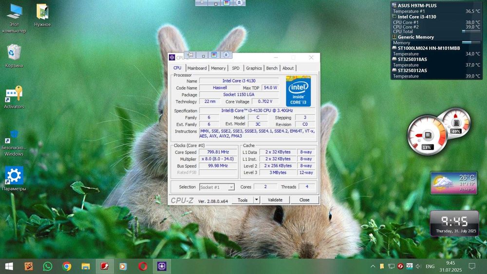
Task: Open WhatsApp from the taskbar
Action: click(x=48, y=266)
